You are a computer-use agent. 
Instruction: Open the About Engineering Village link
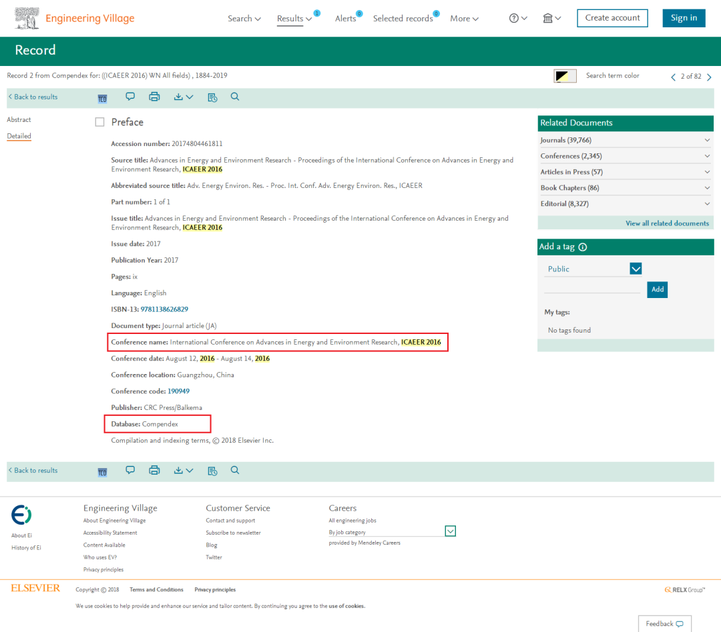pyautogui.click(x=115, y=521)
